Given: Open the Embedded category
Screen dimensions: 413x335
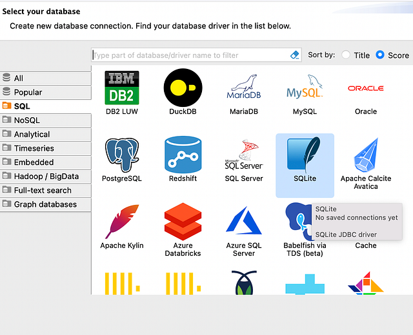Looking at the screenshot, I should pos(46,162).
